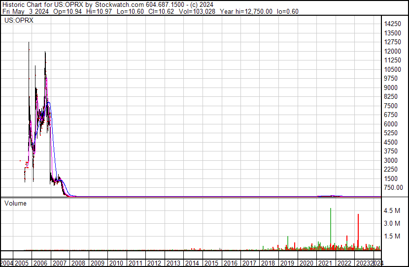This screenshot has width=409, height=267.
Task: Click the 6000 price axis label
Action: pos(392,124)
